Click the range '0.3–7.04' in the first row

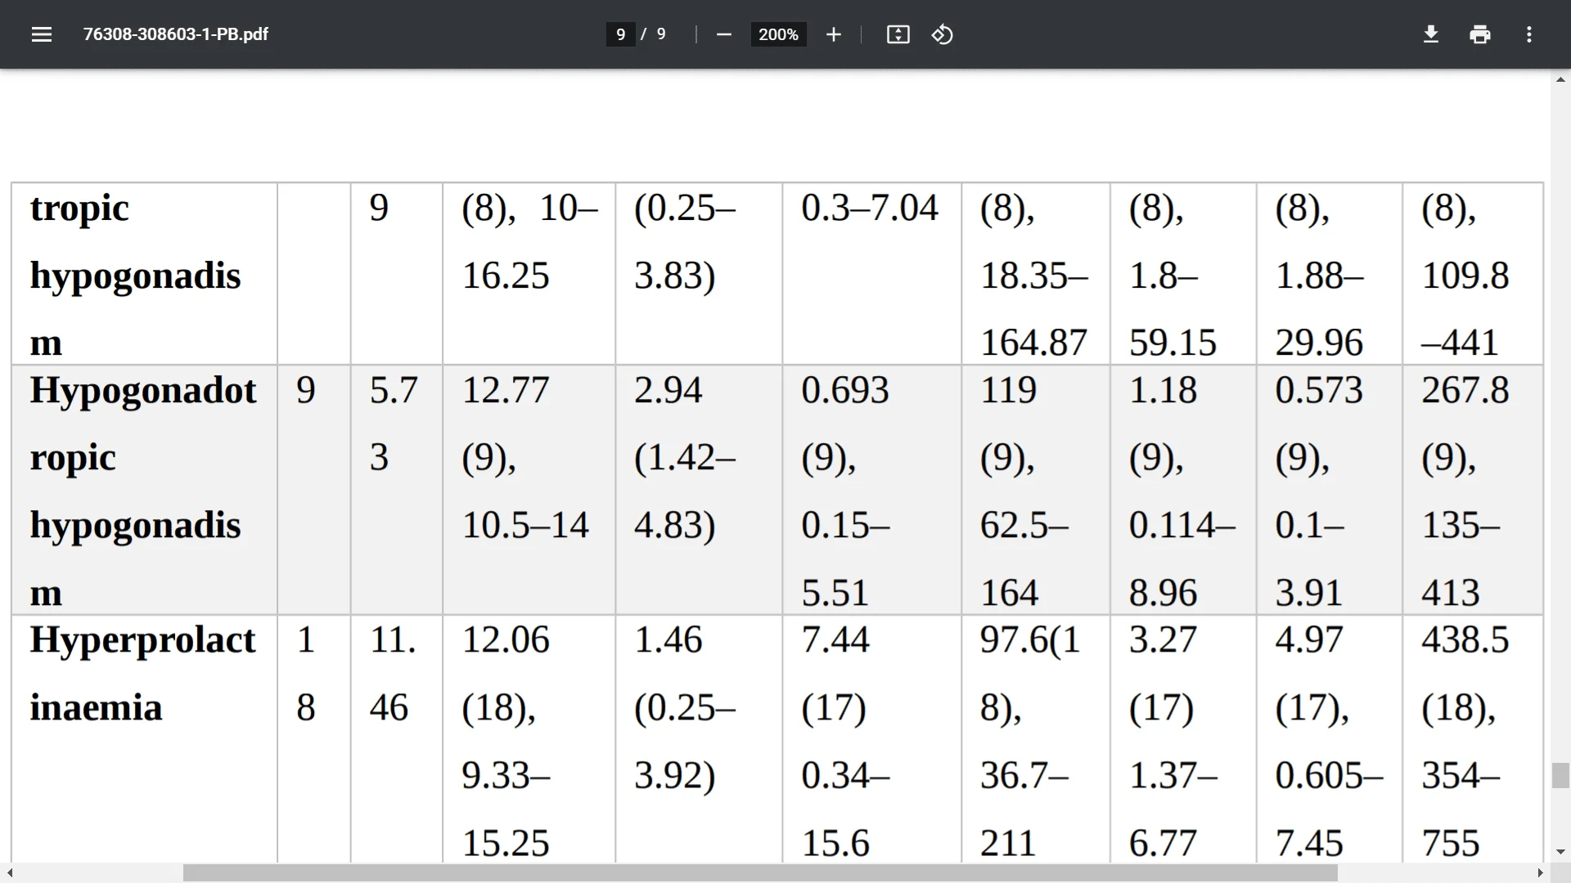[870, 208]
